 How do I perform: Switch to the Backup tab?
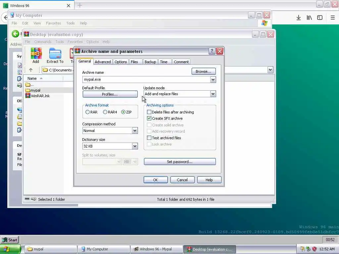pyautogui.click(x=150, y=62)
